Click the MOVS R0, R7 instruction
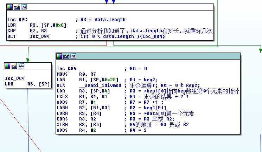 pos(76,74)
